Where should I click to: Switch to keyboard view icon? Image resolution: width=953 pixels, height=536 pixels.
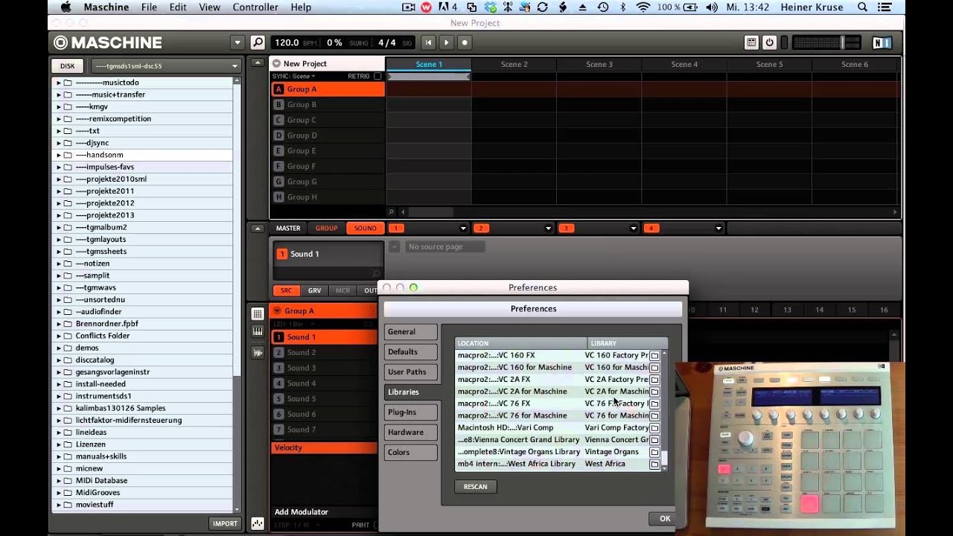258,332
